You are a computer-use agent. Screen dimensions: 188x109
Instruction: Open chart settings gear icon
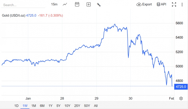[181, 98]
